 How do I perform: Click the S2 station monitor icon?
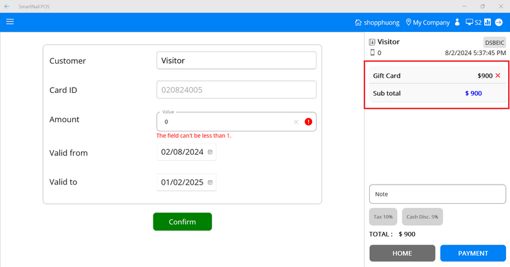click(x=469, y=22)
